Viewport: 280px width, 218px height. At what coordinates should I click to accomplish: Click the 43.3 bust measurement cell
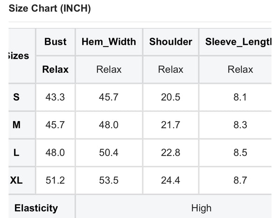click(x=55, y=97)
